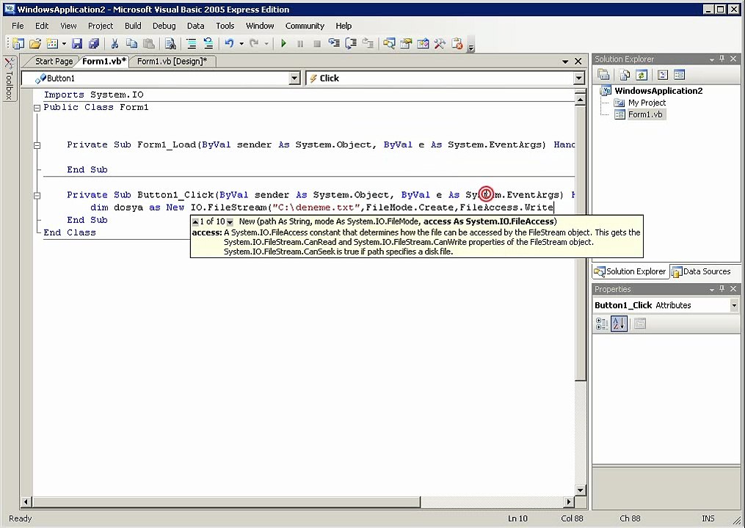The height and width of the screenshot is (528, 745).
Task: Open the Toolbox side tab
Action: coord(9,78)
